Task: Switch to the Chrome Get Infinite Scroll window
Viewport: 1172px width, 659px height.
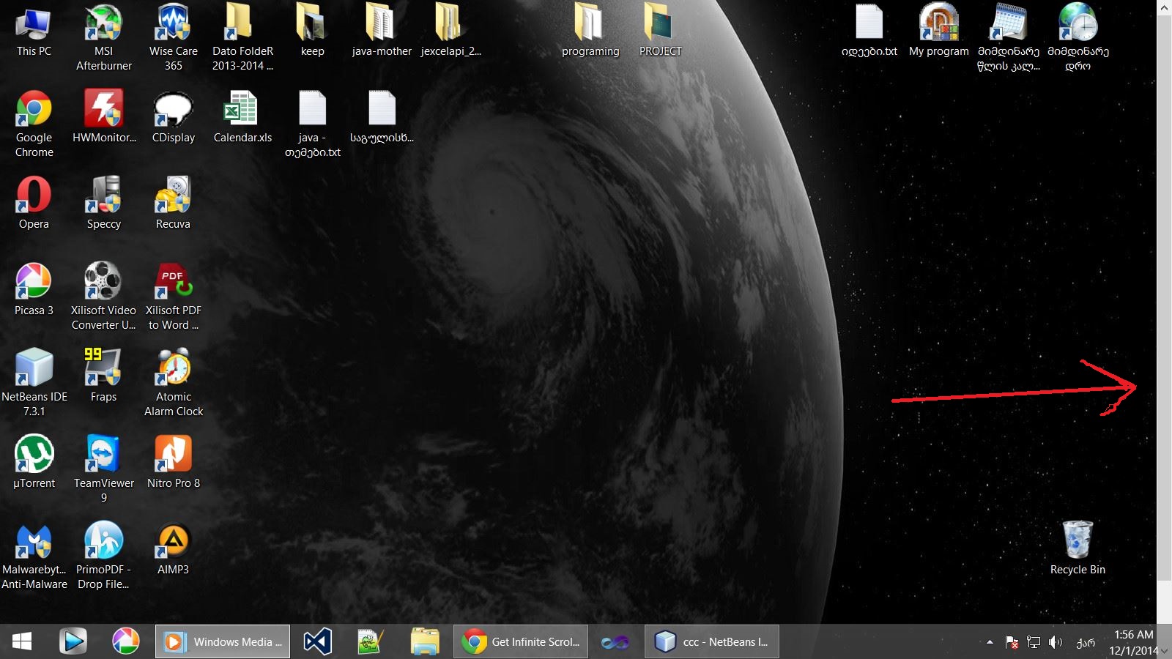Action: click(x=521, y=642)
